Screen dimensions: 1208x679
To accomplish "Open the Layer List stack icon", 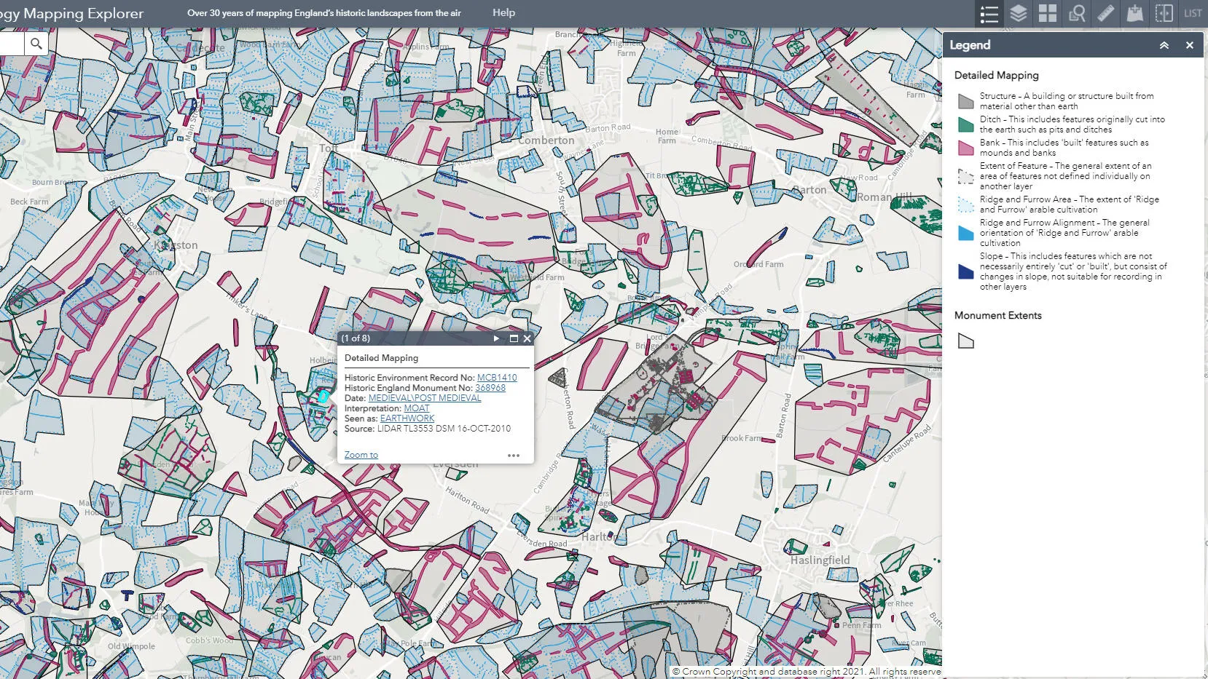I will point(1018,14).
